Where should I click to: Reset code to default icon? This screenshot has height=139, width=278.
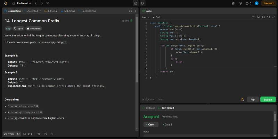[268, 17]
